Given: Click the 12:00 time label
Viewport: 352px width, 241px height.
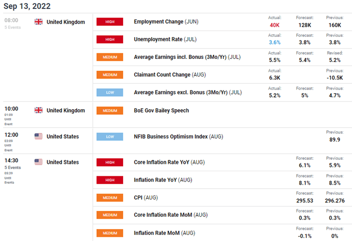Looking at the screenshot, I should pyautogui.click(x=11, y=135).
